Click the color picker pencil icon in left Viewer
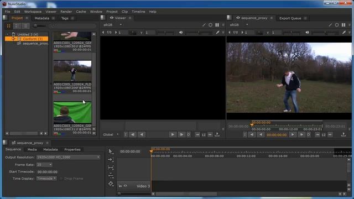354x199 pixels. (x=217, y=33)
